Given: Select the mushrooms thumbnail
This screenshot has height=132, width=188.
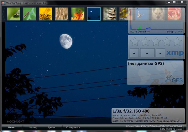Looking at the screenshot, I should click(x=110, y=14).
